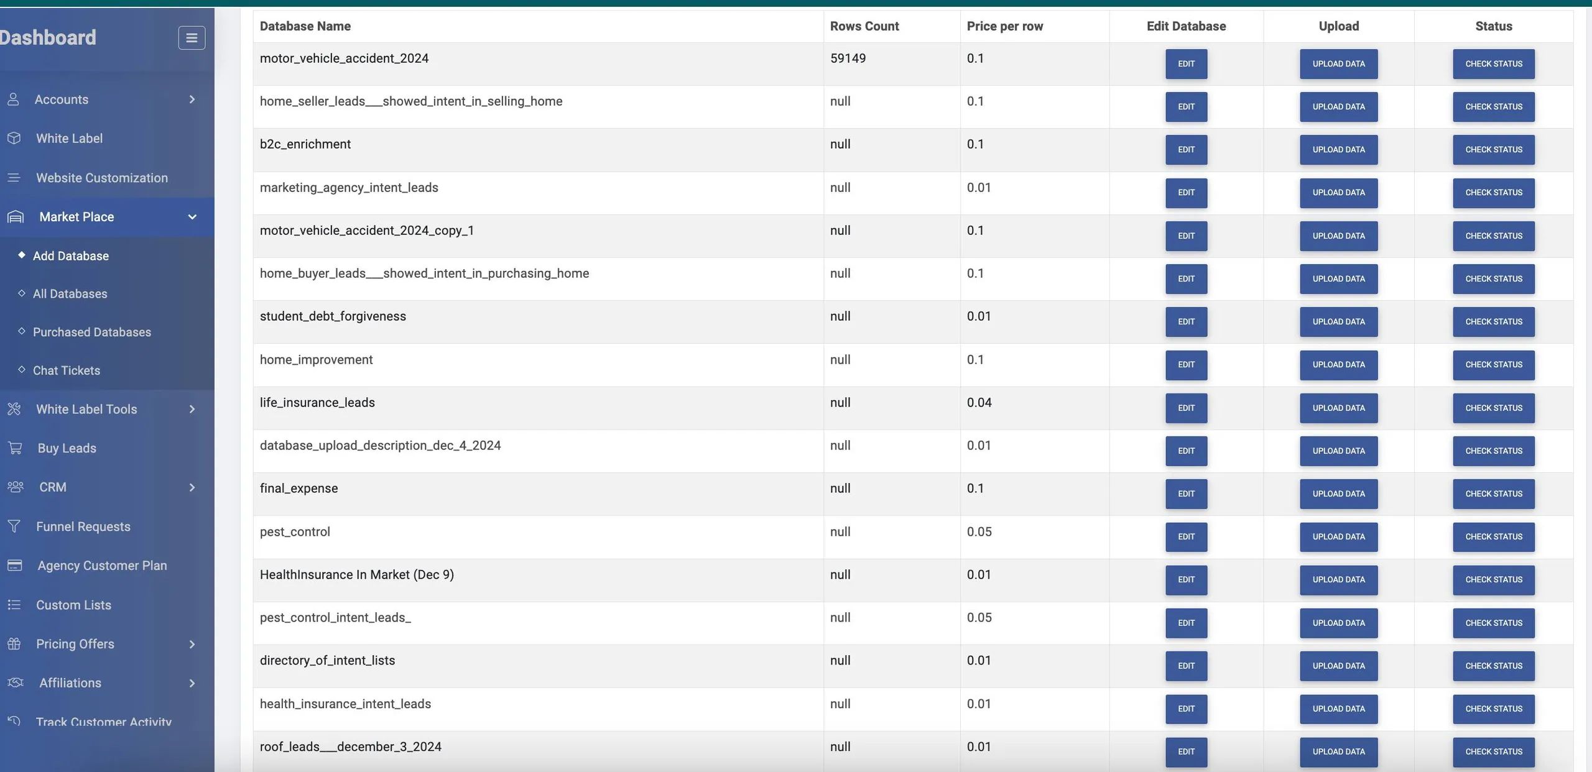
Task: Upload data for directory_of_intent_lists
Action: pyautogui.click(x=1338, y=666)
